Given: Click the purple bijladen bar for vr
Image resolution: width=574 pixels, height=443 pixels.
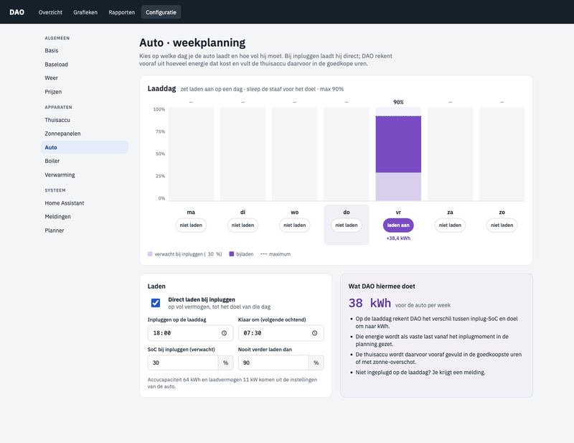Looking at the screenshot, I should click(398, 144).
